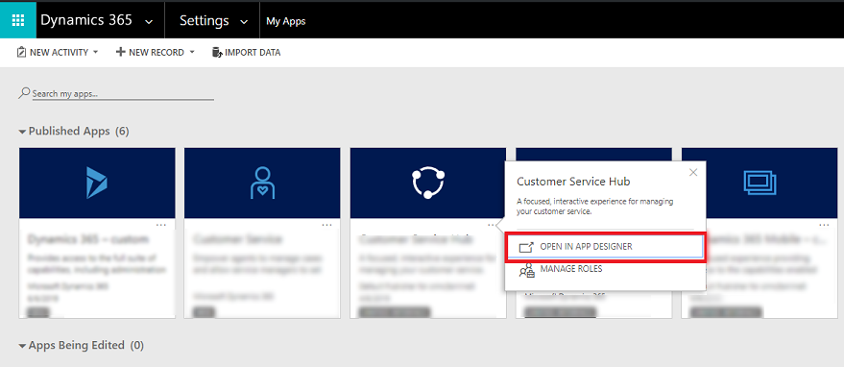844x367 pixels.
Task: Close the Customer Service Hub flyout
Action: tap(693, 173)
